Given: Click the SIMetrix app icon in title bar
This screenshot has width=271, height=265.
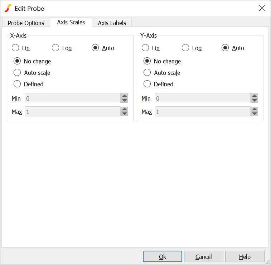Looking at the screenshot, I should coord(8,8).
